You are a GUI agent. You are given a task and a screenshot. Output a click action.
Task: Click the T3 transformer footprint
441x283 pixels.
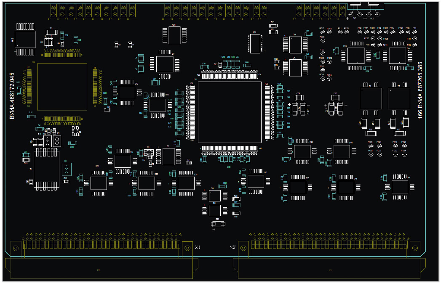point(399,98)
